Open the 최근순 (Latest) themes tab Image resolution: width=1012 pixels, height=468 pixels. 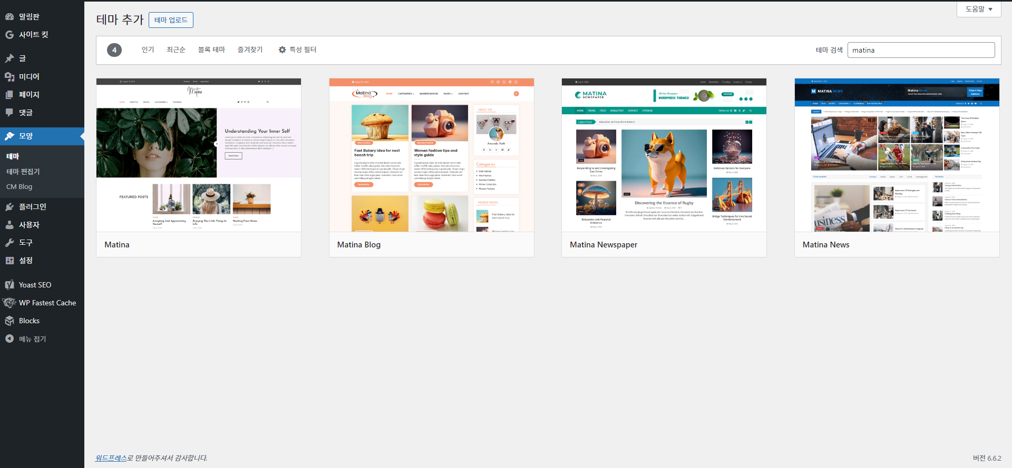click(x=176, y=49)
